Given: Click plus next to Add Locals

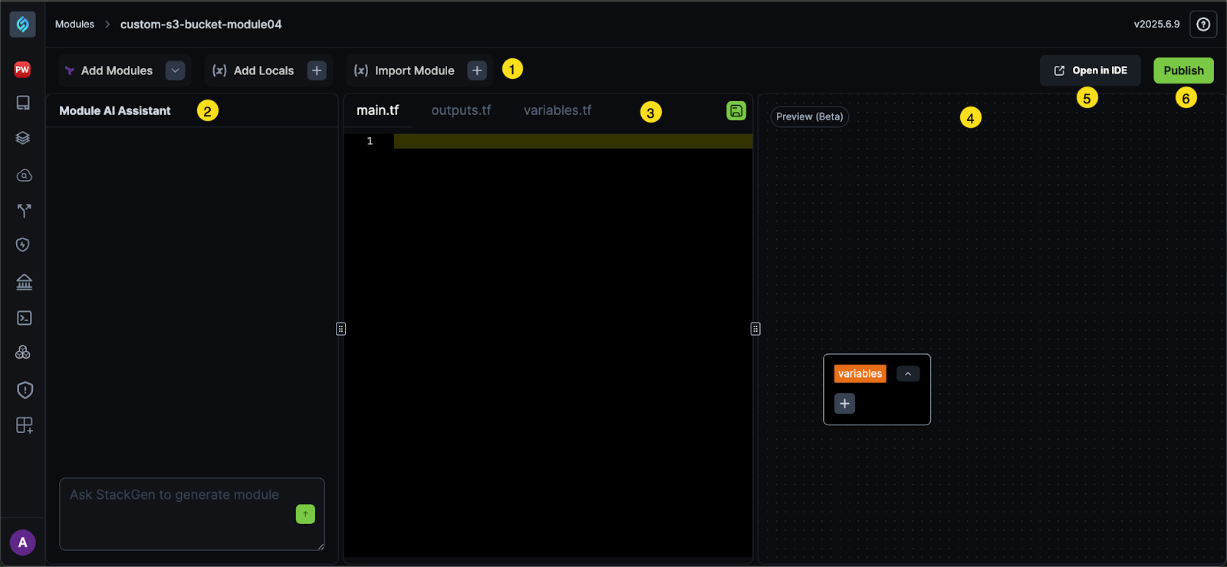Looking at the screenshot, I should pos(317,70).
